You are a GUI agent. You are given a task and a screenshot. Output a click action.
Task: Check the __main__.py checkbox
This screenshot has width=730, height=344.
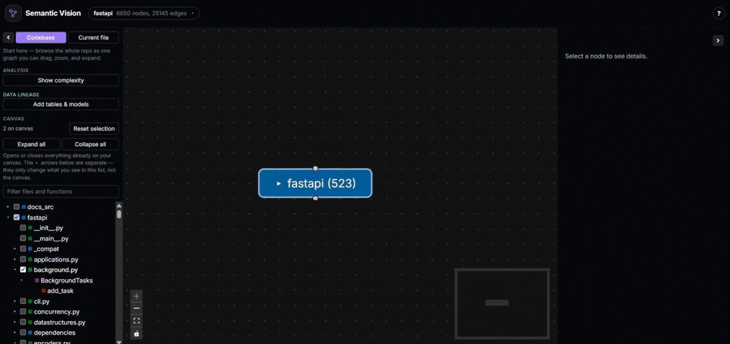tap(23, 239)
